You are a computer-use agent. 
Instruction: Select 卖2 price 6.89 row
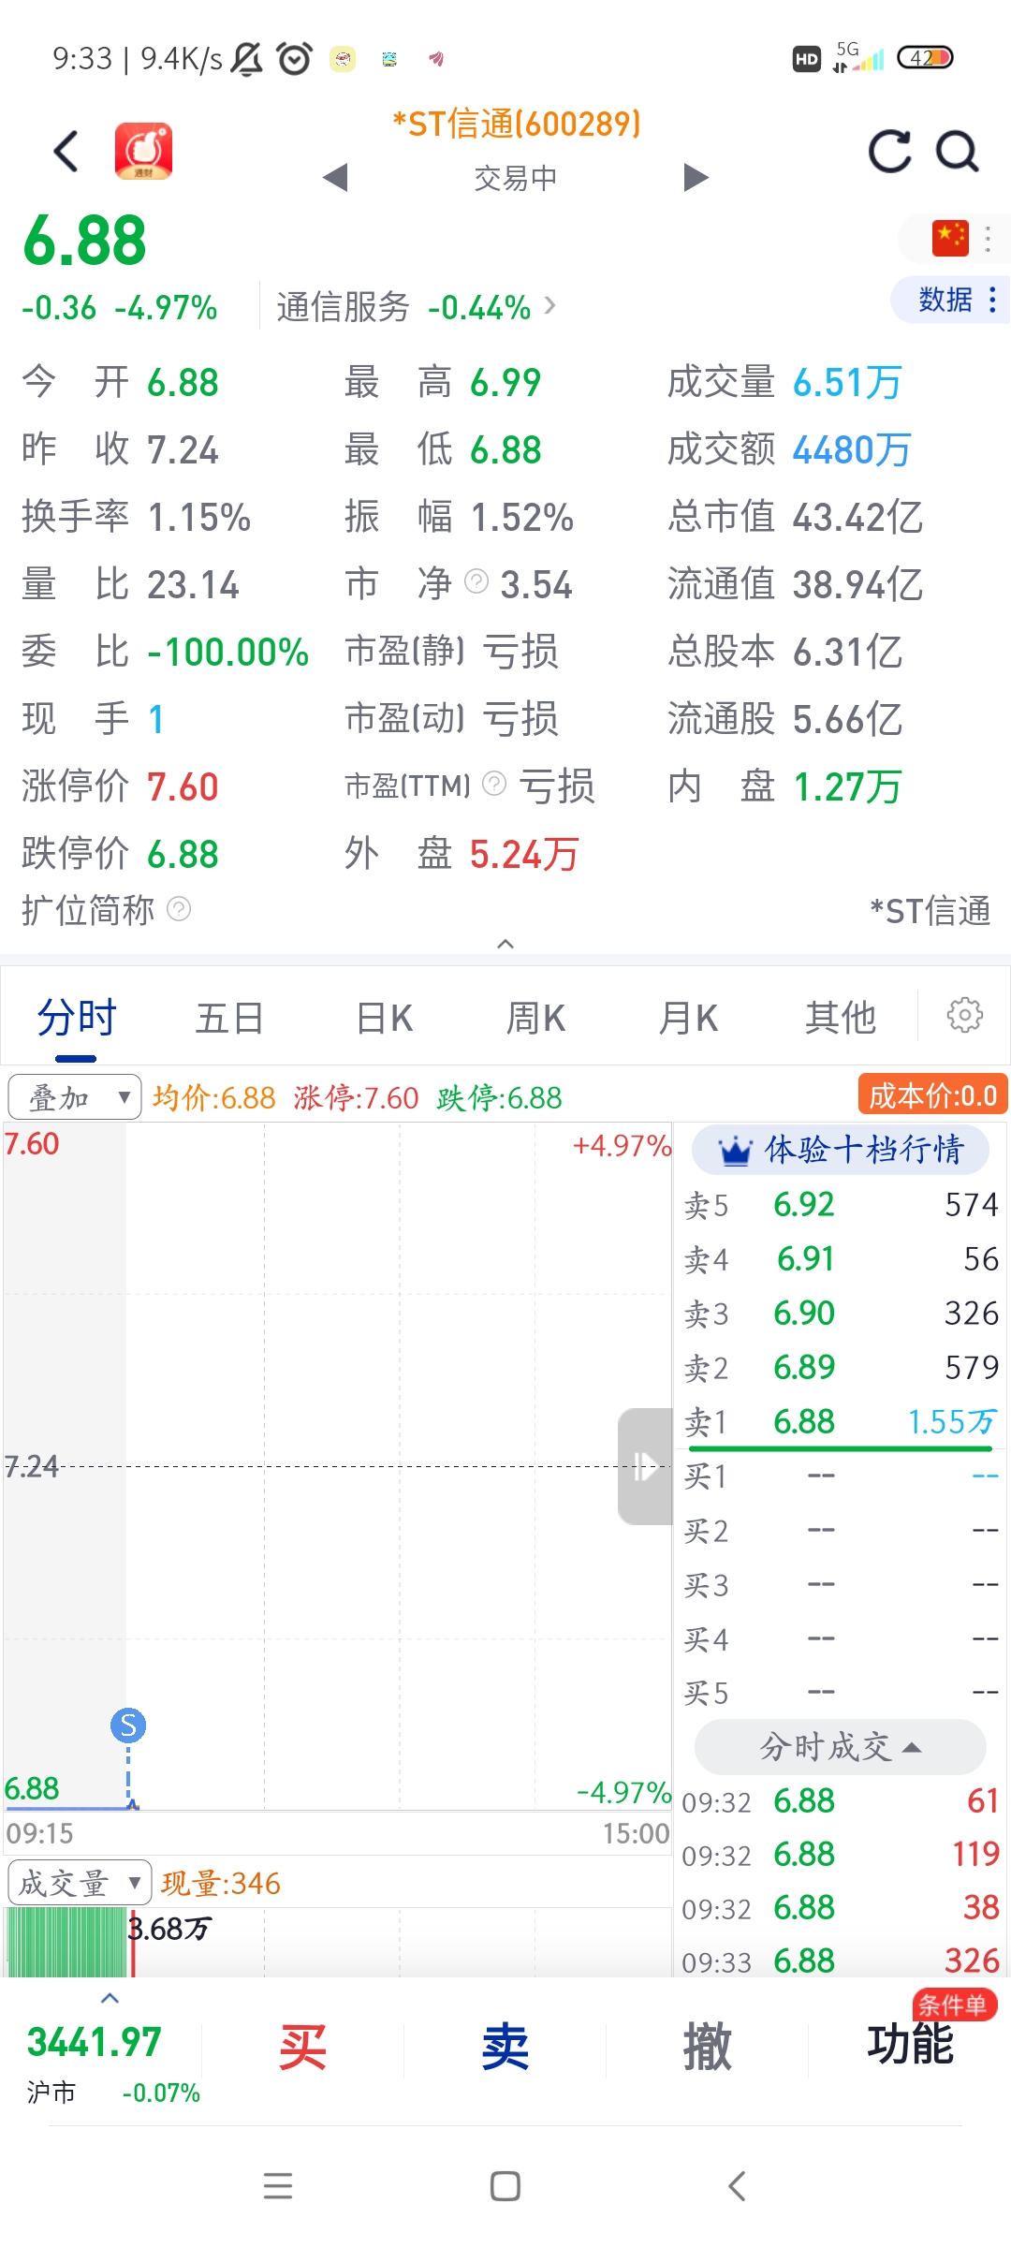[841, 1368]
